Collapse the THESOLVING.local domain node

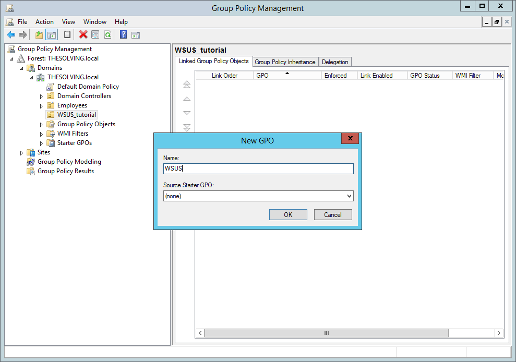31,78
